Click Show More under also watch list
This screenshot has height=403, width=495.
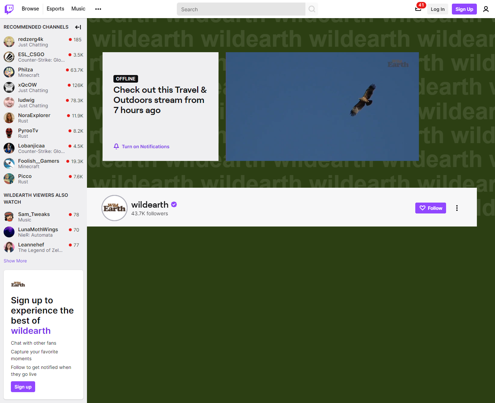click(x=15, y=261)
